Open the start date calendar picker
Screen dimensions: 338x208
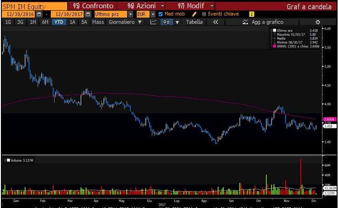(x=39, y=14)
